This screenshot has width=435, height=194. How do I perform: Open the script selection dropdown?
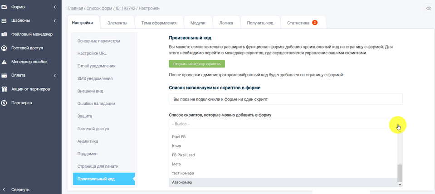click(285, 124)
